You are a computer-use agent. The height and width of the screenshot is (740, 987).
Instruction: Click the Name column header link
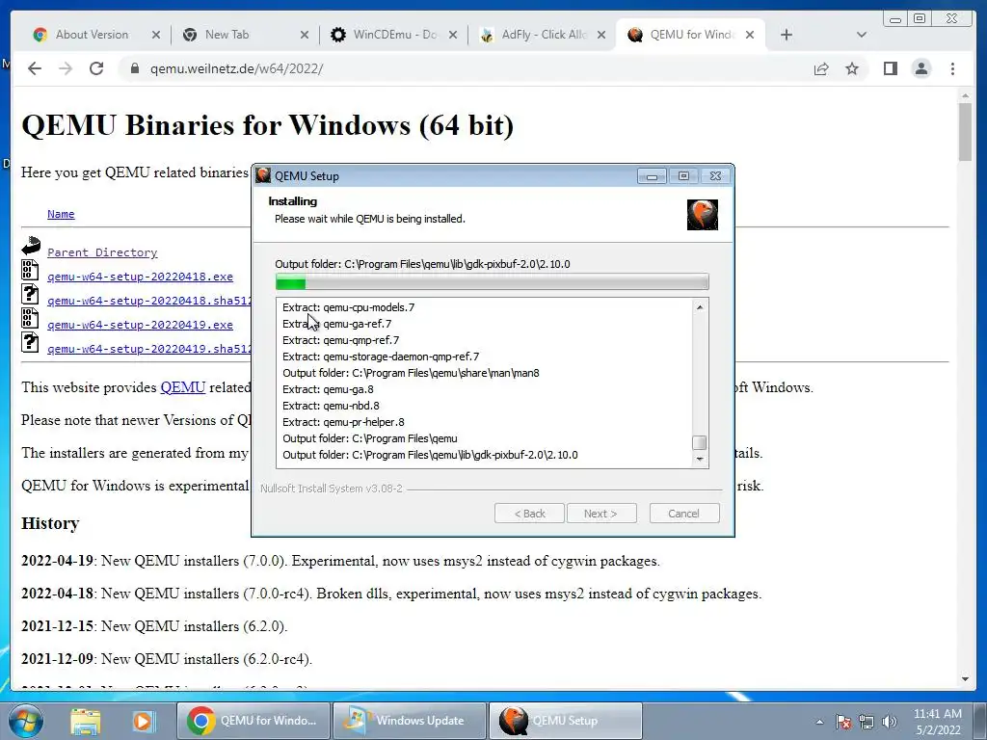pos(61,214)
